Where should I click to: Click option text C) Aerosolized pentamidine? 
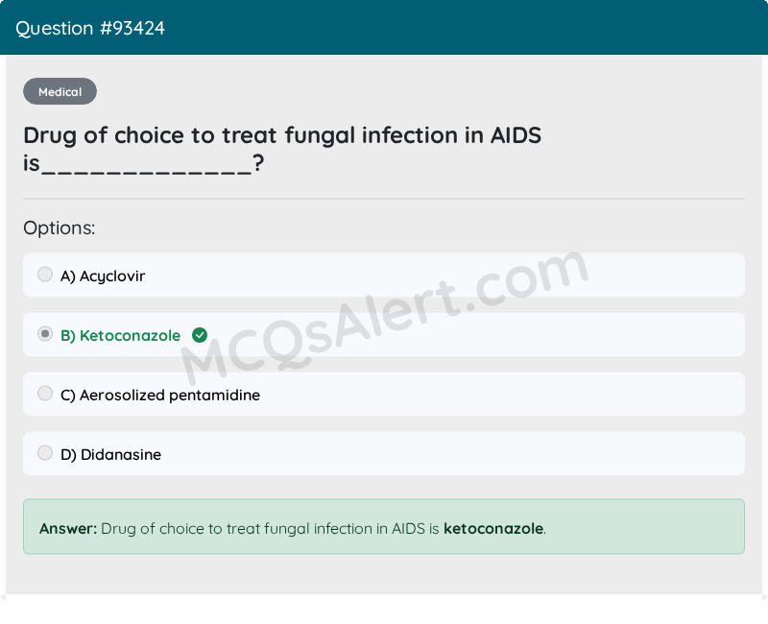coord(160,396)
